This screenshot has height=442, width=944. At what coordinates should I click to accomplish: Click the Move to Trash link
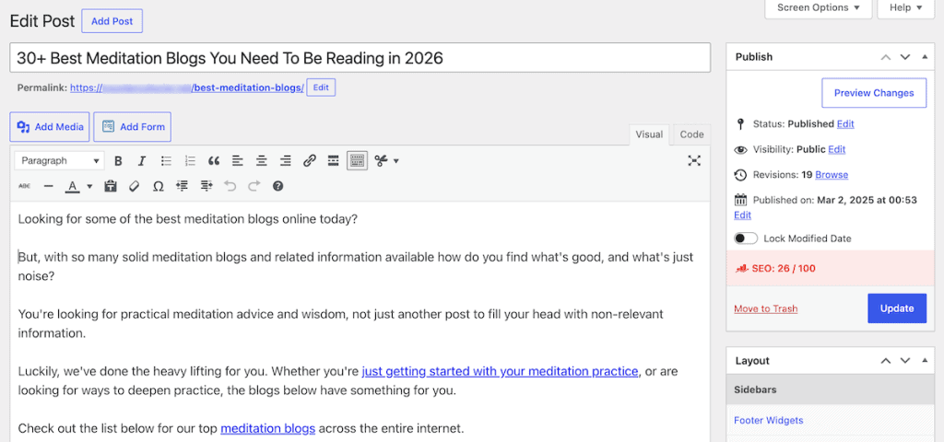(x=766, y=308)
